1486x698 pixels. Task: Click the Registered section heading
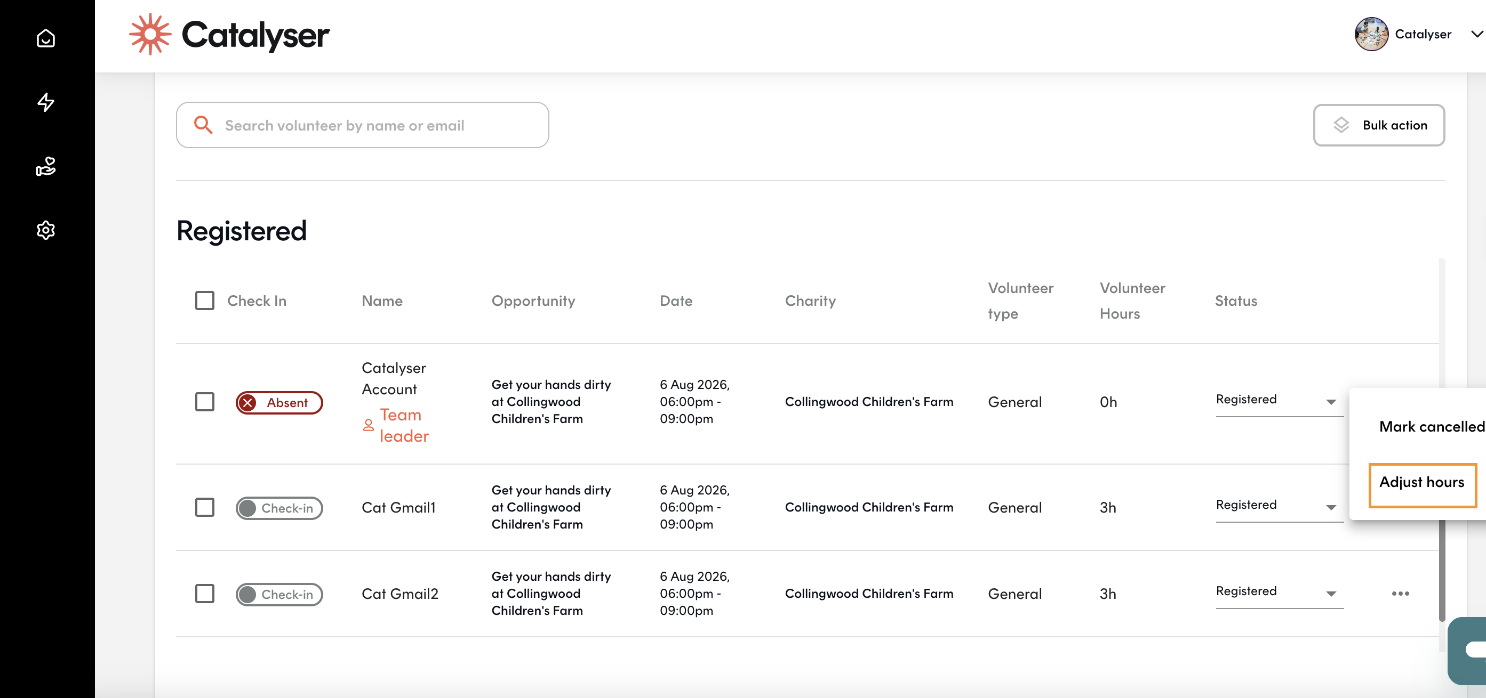pos(242,231)
